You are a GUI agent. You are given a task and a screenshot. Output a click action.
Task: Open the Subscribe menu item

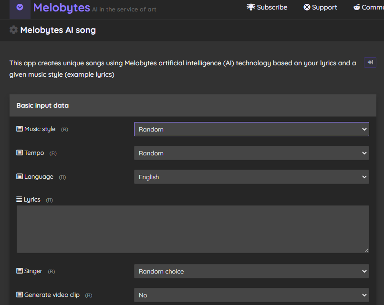272,7
